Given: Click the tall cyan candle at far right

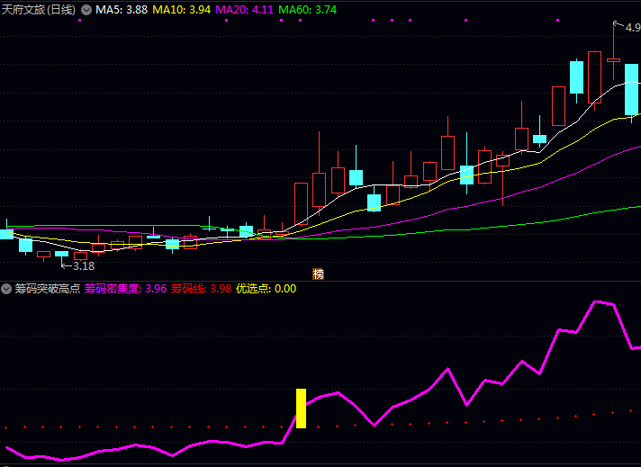Looking at the screenshot, I should coord(632,89).
